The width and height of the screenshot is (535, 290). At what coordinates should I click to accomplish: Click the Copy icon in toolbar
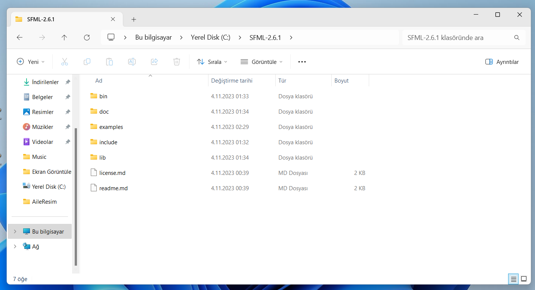(87, 62)
